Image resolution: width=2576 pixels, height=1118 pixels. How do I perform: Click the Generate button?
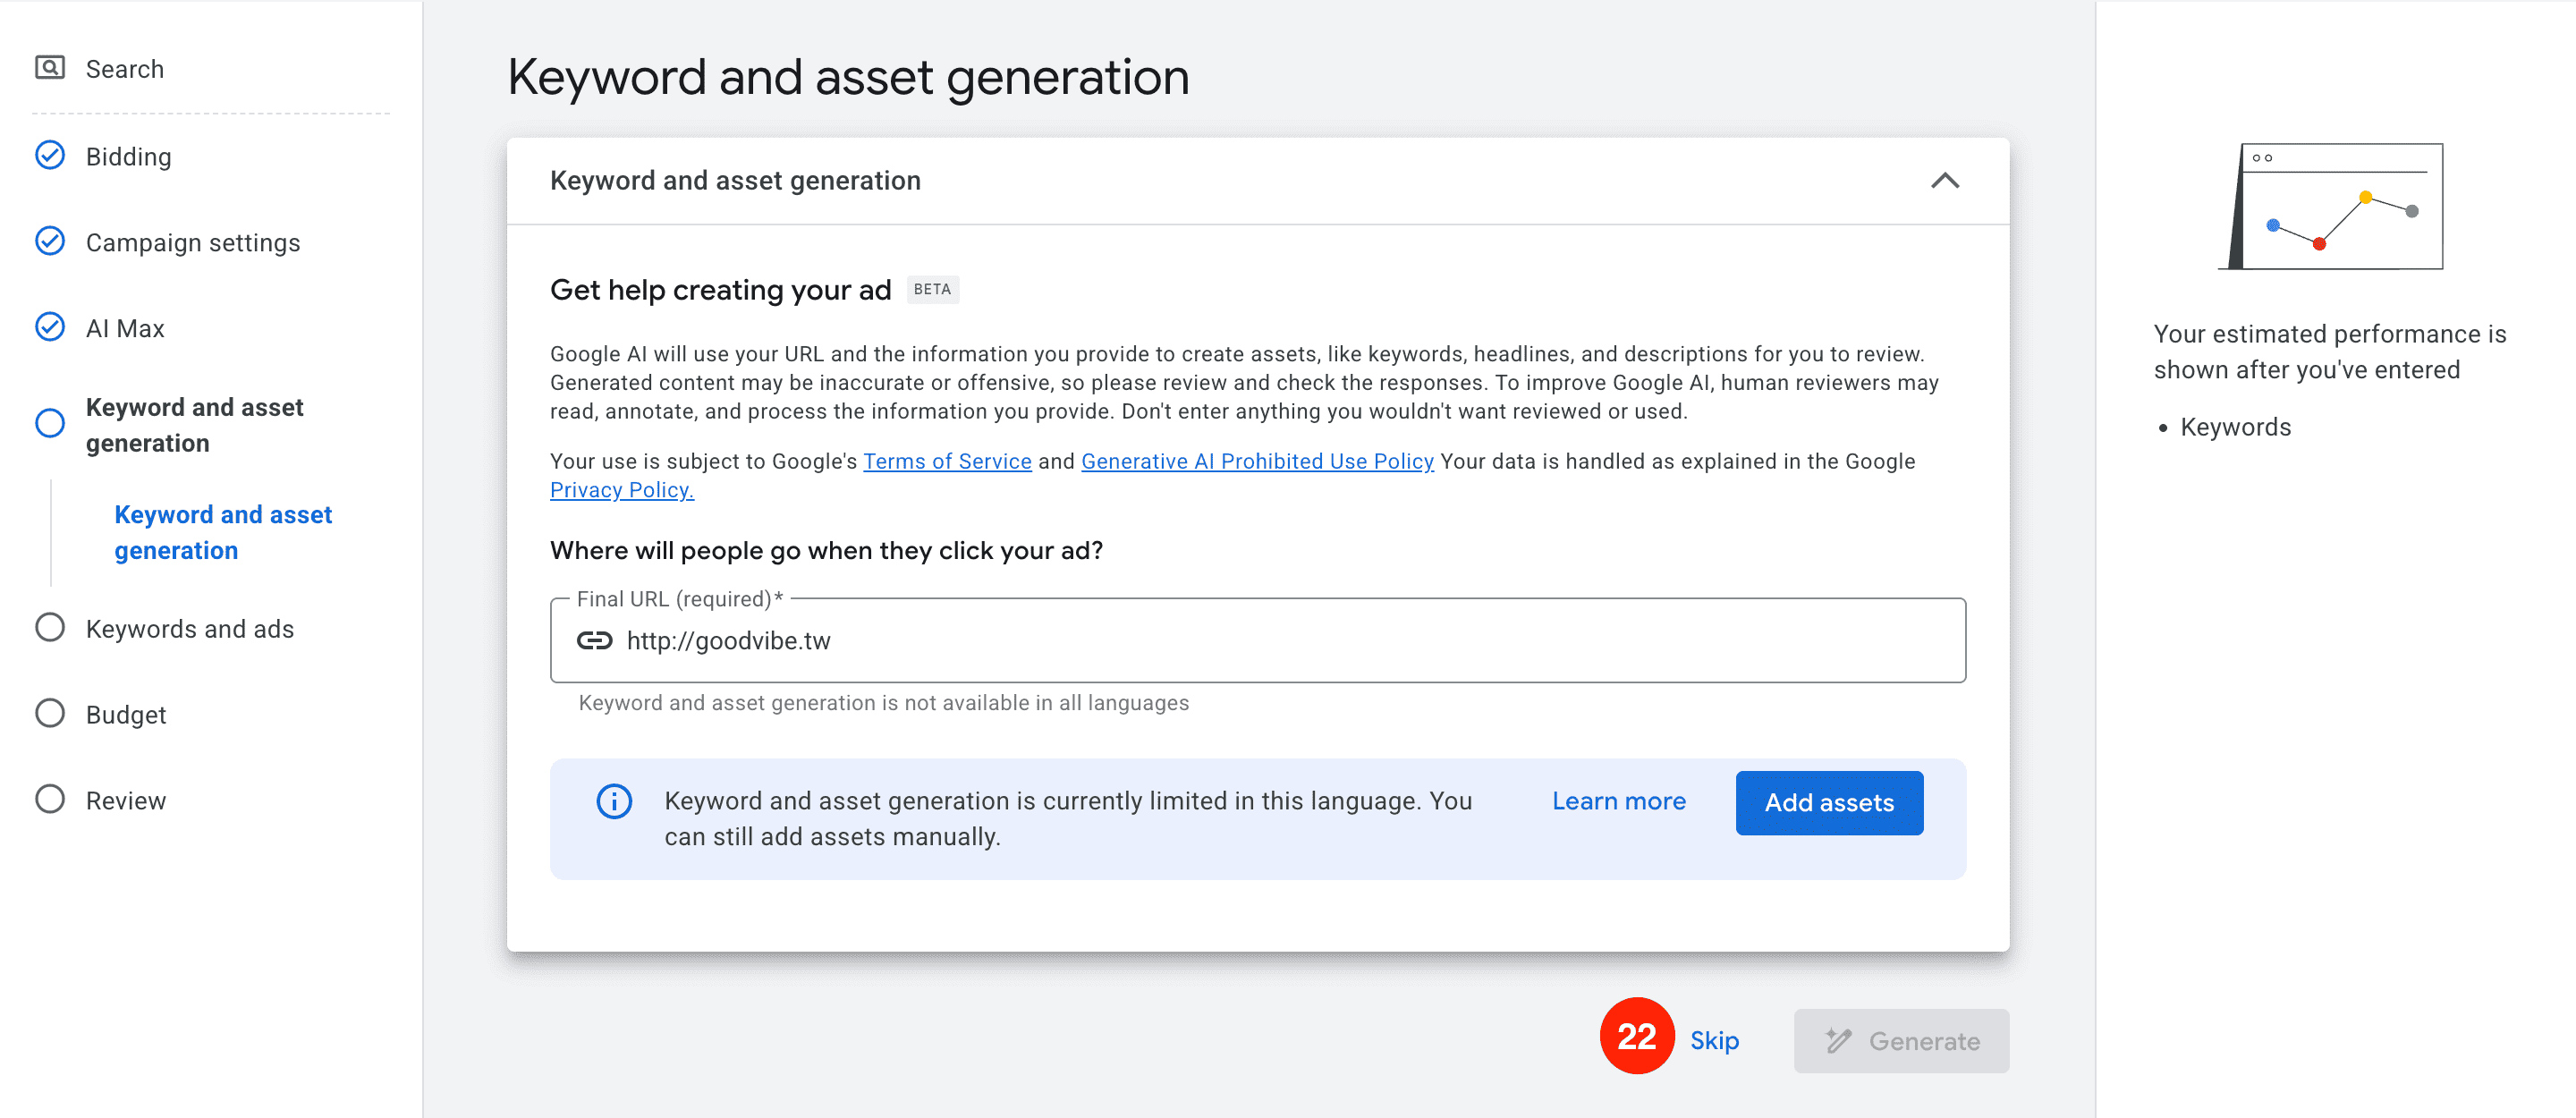coord(1901,1041)
